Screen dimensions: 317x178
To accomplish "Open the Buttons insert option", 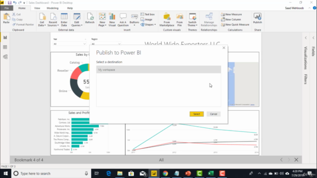I will 134,20.
